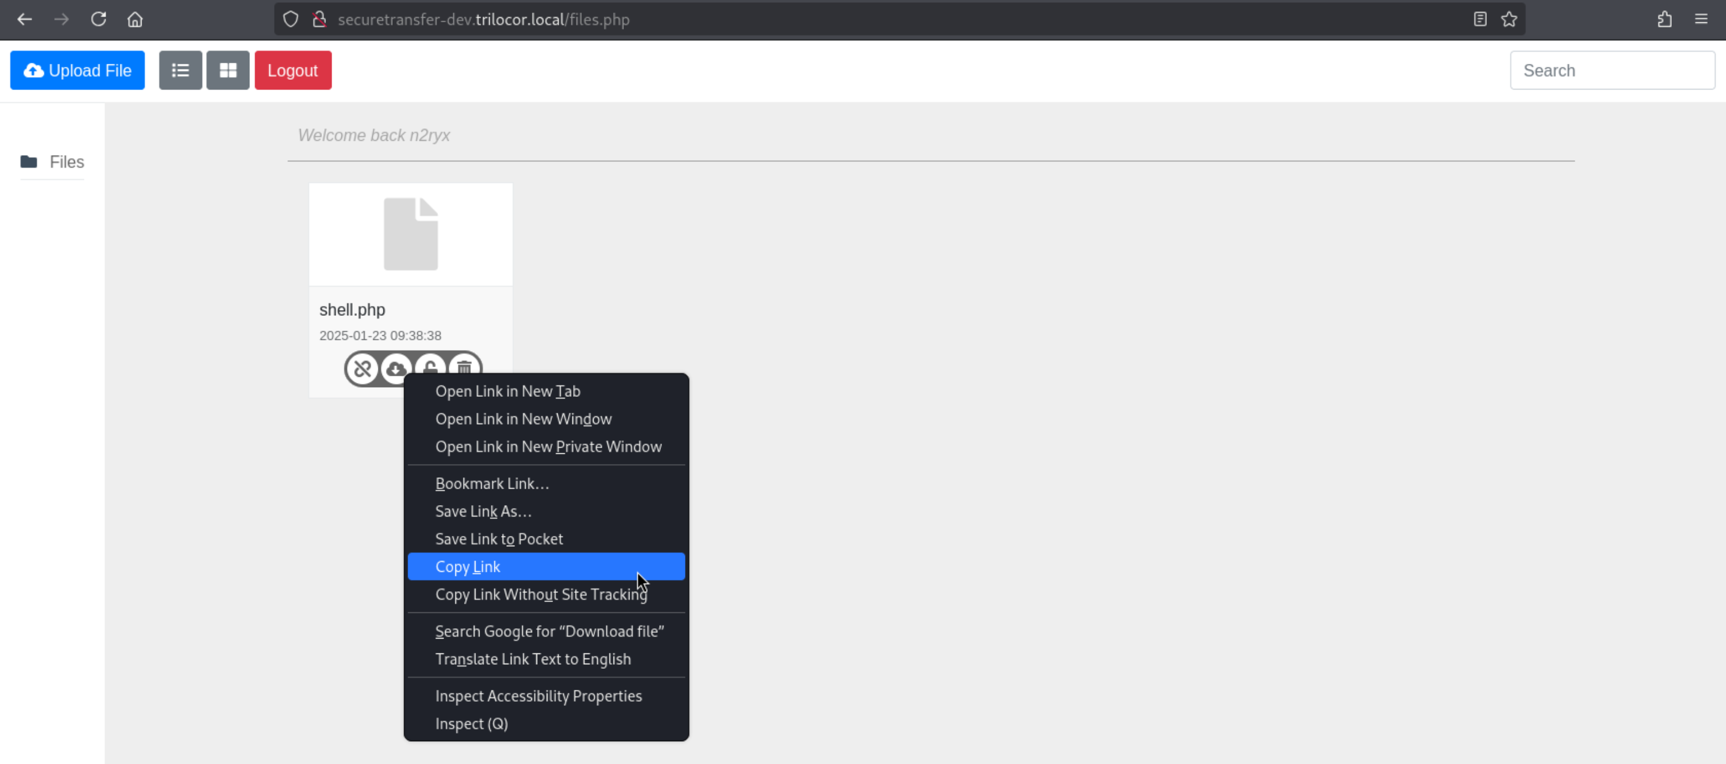Click the Welcome back n2ryx text
Image resolution: width=1726 pixels, height=764 pixels.
[374, 135]
